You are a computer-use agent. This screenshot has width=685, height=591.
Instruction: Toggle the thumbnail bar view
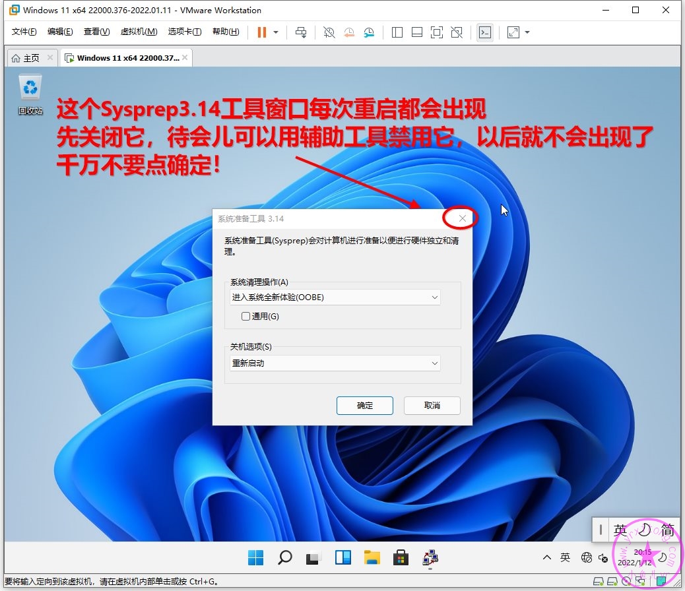pyautogui.click(x=417, y=32)
